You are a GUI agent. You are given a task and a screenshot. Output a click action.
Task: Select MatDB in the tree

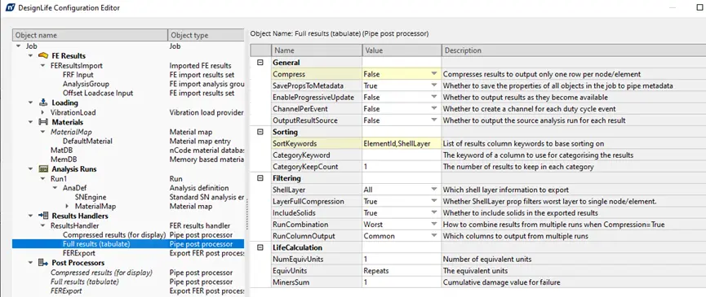pos(61,151)
